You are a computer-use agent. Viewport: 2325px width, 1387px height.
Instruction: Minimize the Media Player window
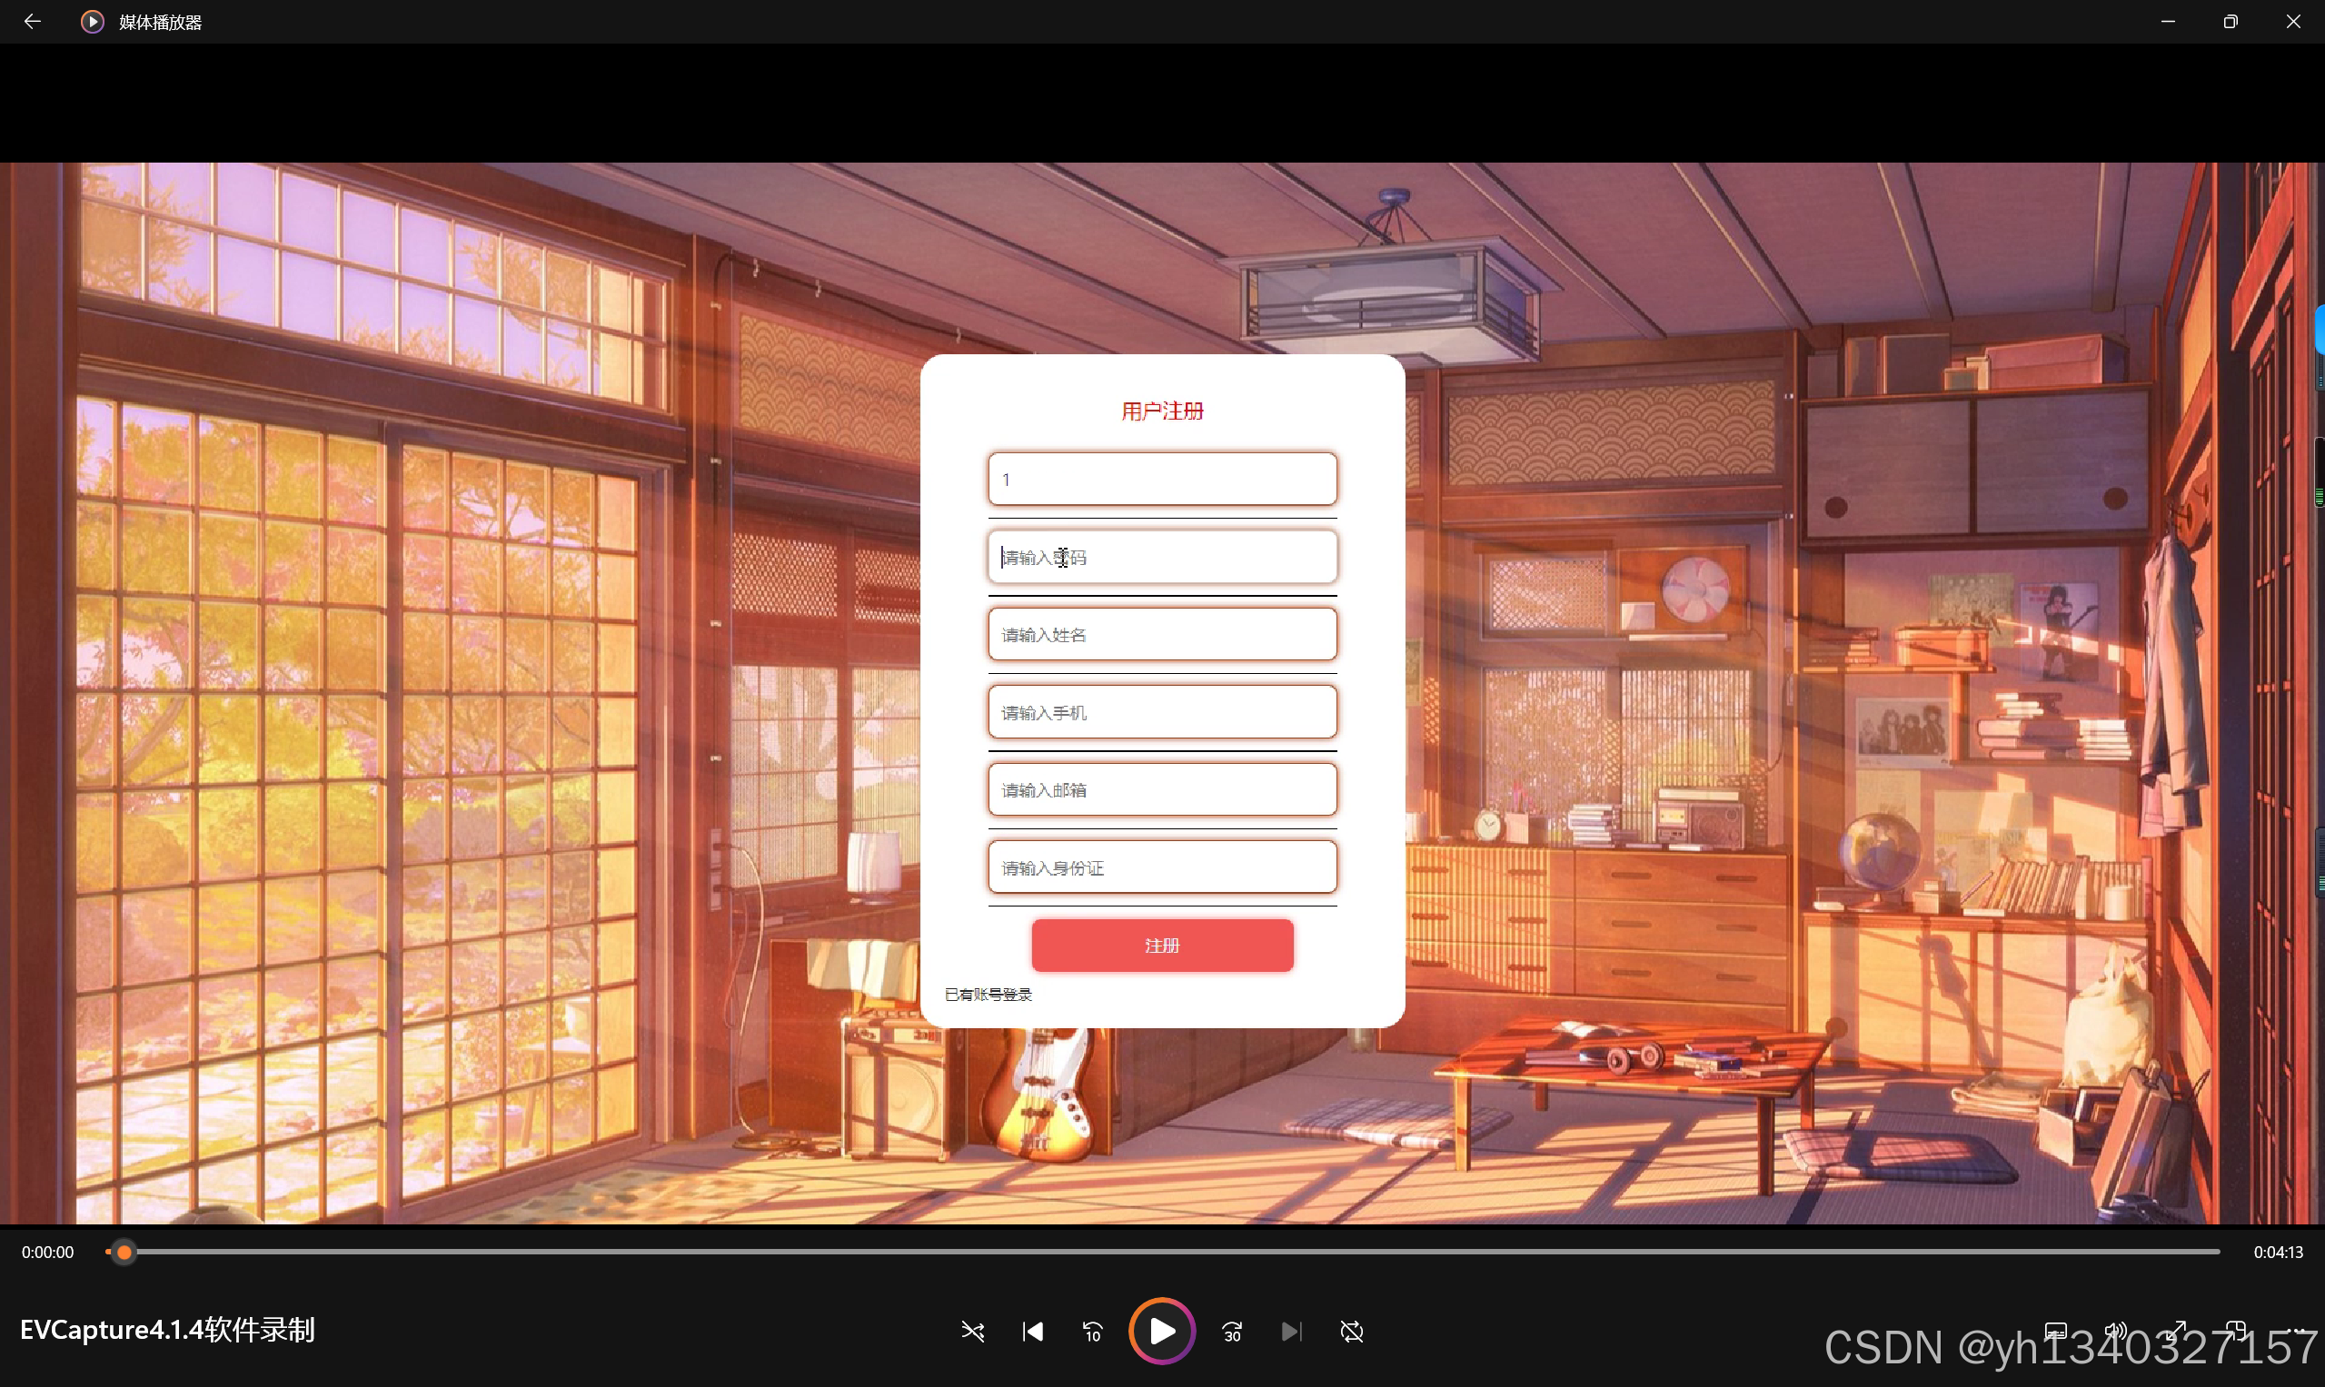coord(2168,22)
